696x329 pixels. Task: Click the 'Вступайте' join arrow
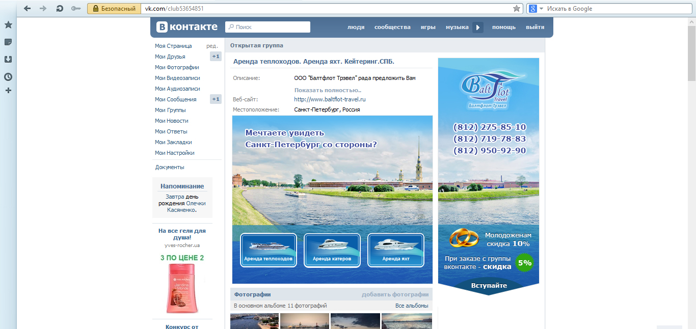(x=489, y=285)
